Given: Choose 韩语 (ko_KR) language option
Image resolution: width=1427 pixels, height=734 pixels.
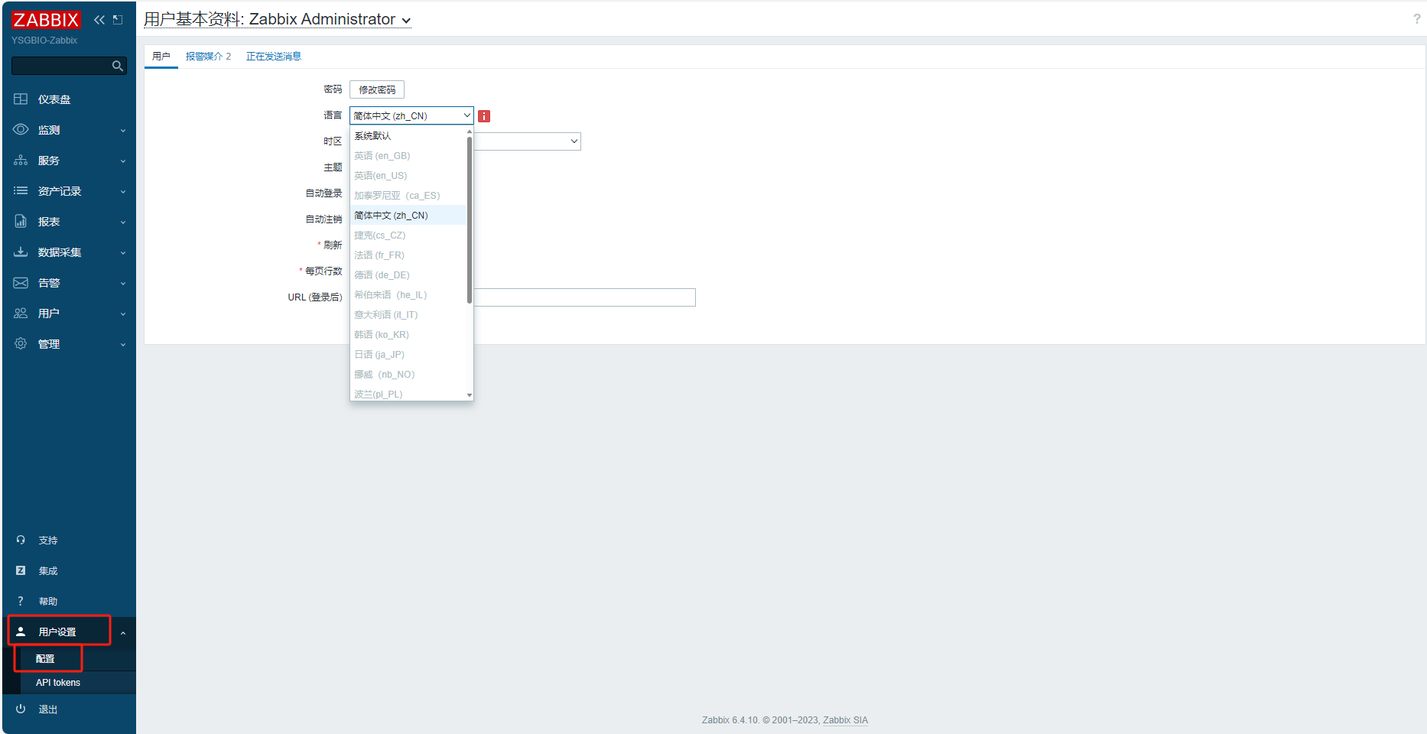Looking at the screenshot, I should (408, 335).
